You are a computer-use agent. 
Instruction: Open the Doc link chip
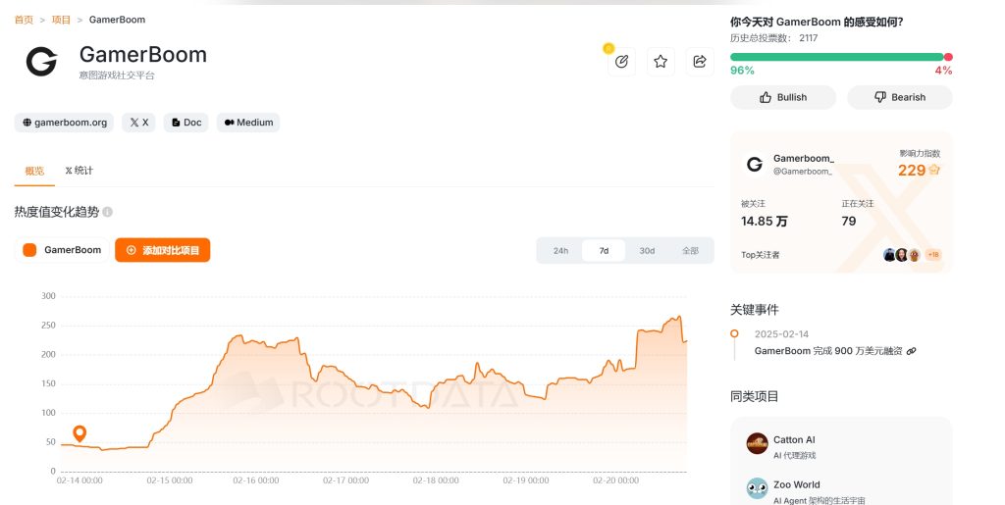click(185, 123)
